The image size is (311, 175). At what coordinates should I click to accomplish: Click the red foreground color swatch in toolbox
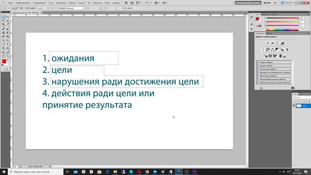[x=4, y=61]
